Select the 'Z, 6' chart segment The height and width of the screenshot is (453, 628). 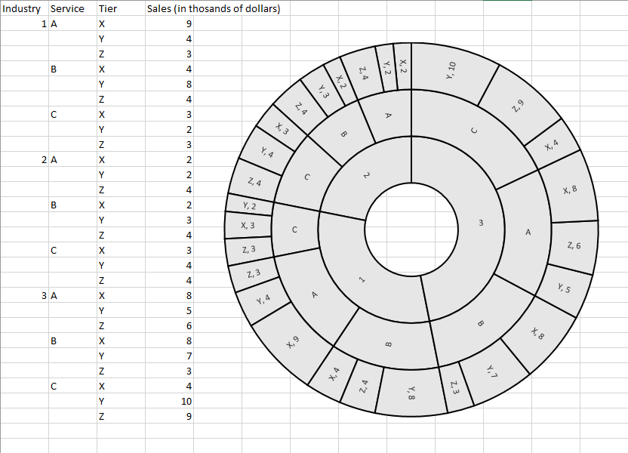tap(574, 246)
